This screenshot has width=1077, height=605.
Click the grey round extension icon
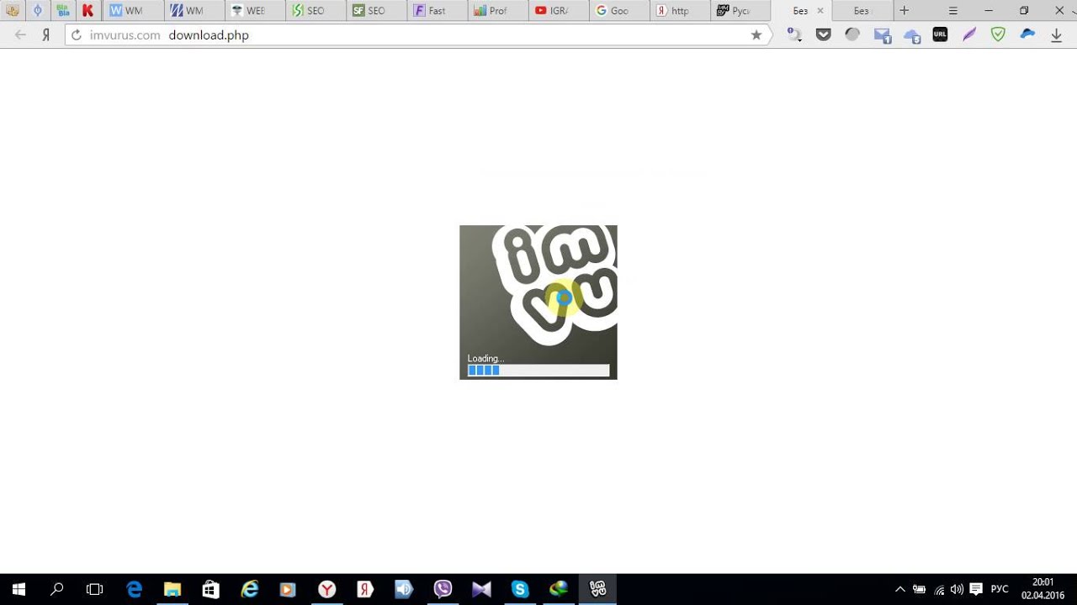tap(852, 35)
